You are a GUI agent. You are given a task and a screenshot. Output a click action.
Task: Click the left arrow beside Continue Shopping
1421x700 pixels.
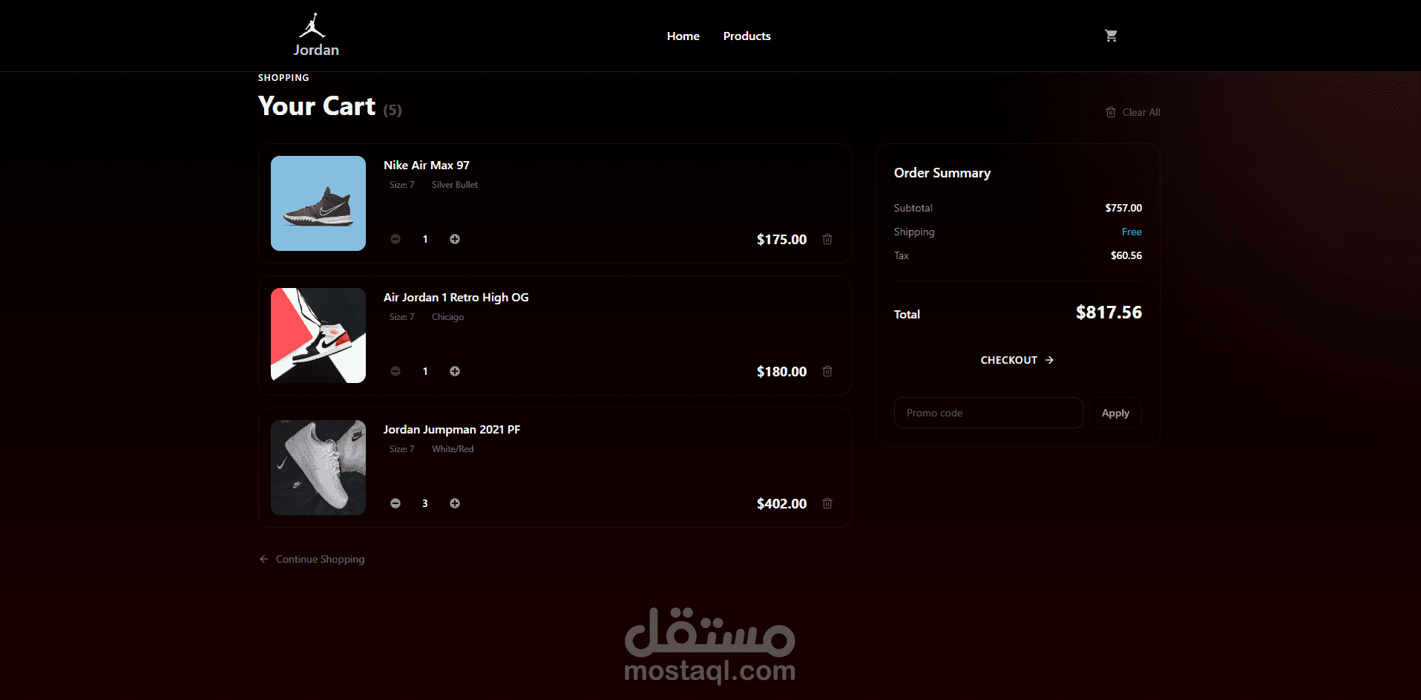263,559
